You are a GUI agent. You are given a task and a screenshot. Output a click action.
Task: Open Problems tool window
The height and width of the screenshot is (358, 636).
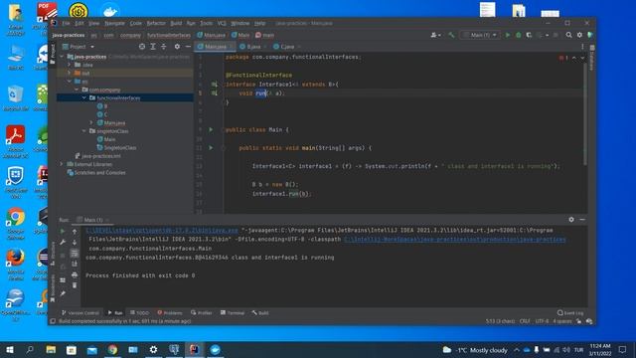point(170,313)
